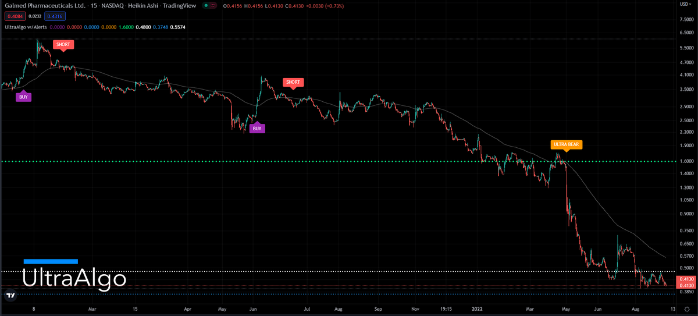Click the red data mode indicator icon
This screenshot has width=698, height=316.
click(x=213, y=6)
